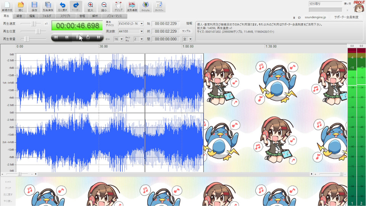
Task: Toggle 波形追跡 waveform tracking icon
Action: coord(132,6)
